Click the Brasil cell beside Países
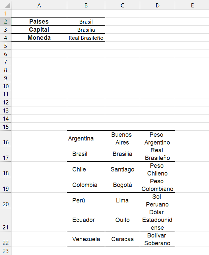Viewport: 209px width, 255px height. click(x=86, y=22)
